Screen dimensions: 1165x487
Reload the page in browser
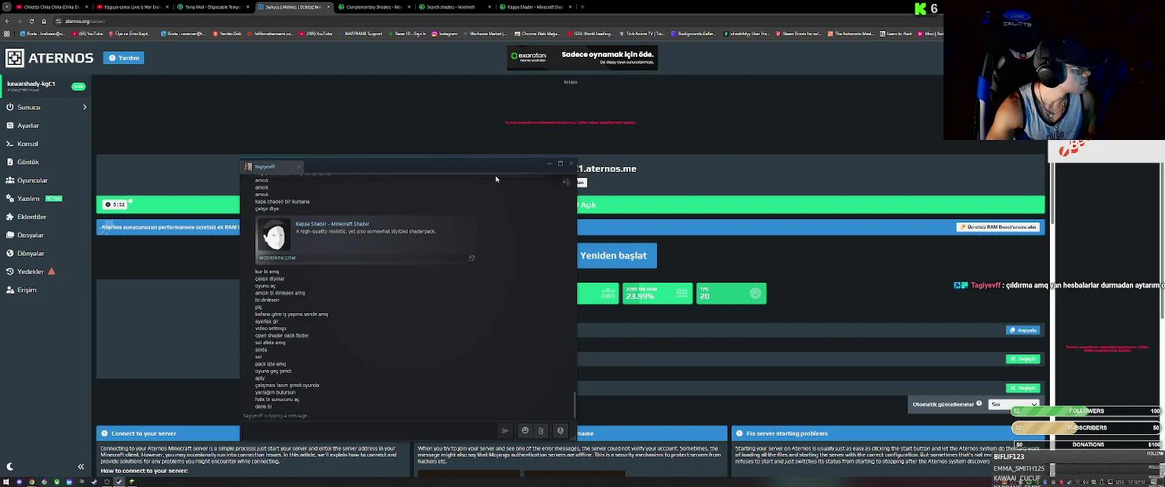(31, 21)
